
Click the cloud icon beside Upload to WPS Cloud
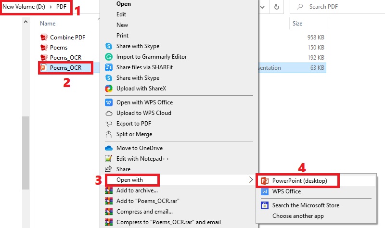click(109, 113)
